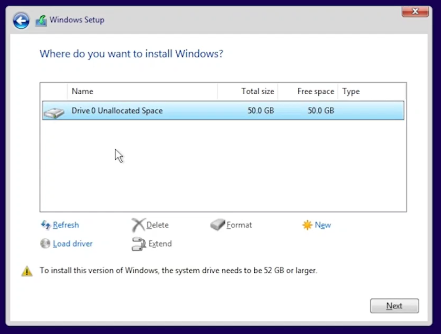Click the Windows Setup title icon
The height and width of the screenshot is (334, 441).
[x=41, y=20]
